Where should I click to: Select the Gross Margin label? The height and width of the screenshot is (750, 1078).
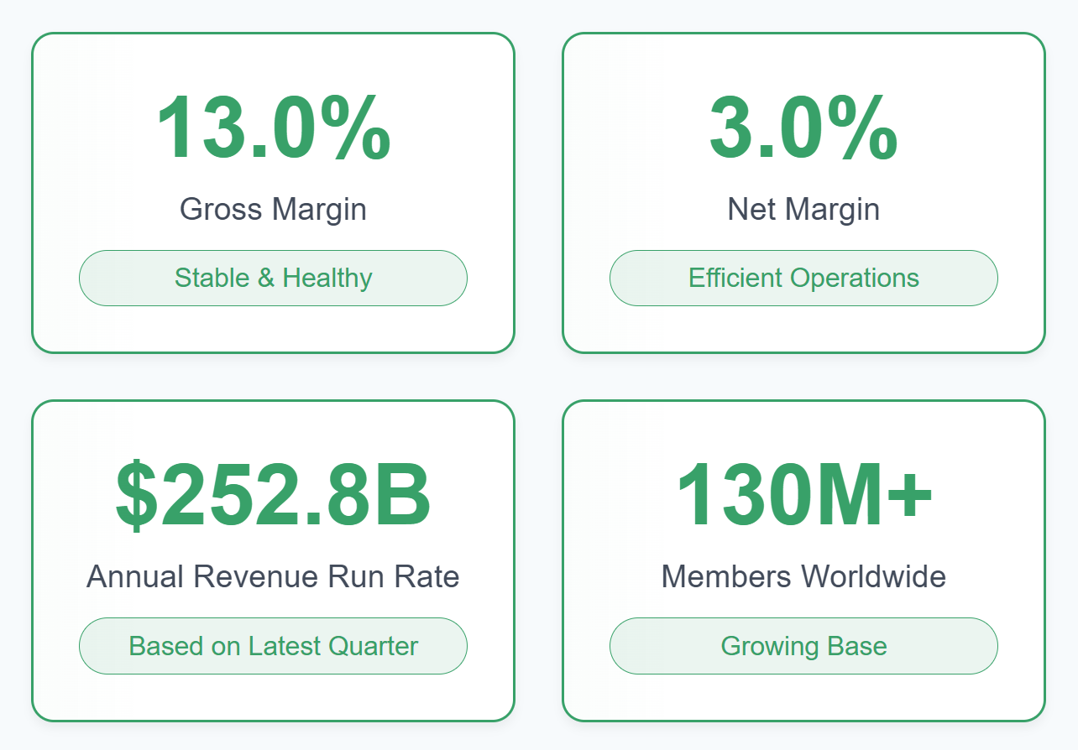tap(273, 209)
